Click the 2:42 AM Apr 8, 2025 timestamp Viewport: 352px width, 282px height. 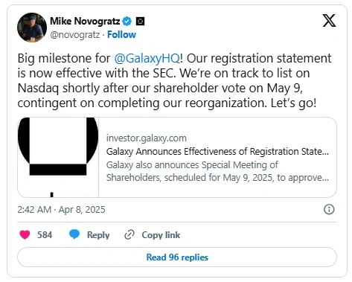61,210
